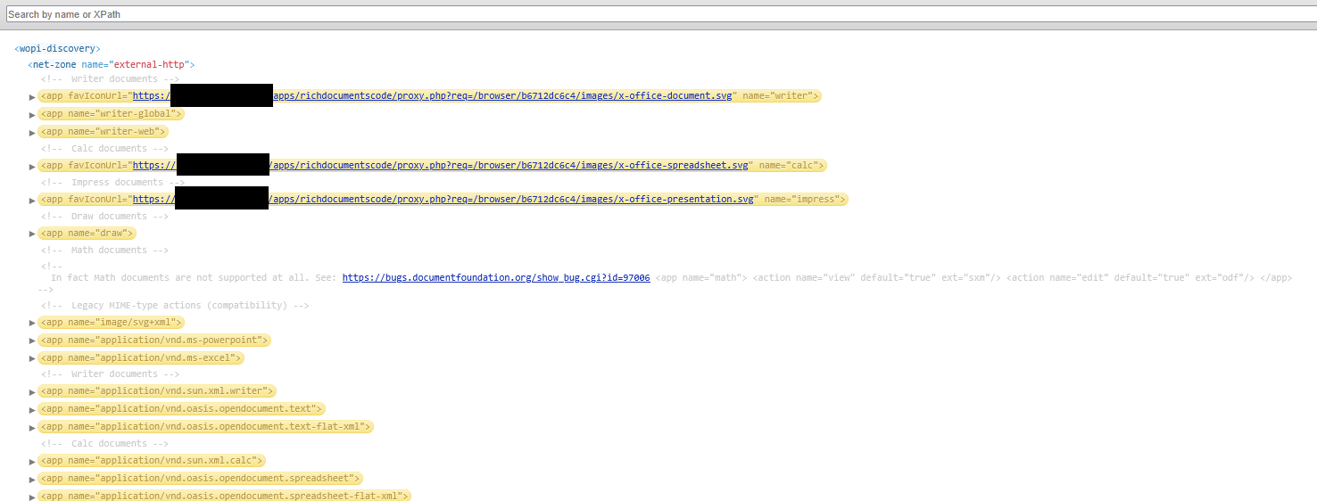Expand the application/vnd.ms-excel node
This screenshot has width=1317, height=501.
[x=33, y=358]
